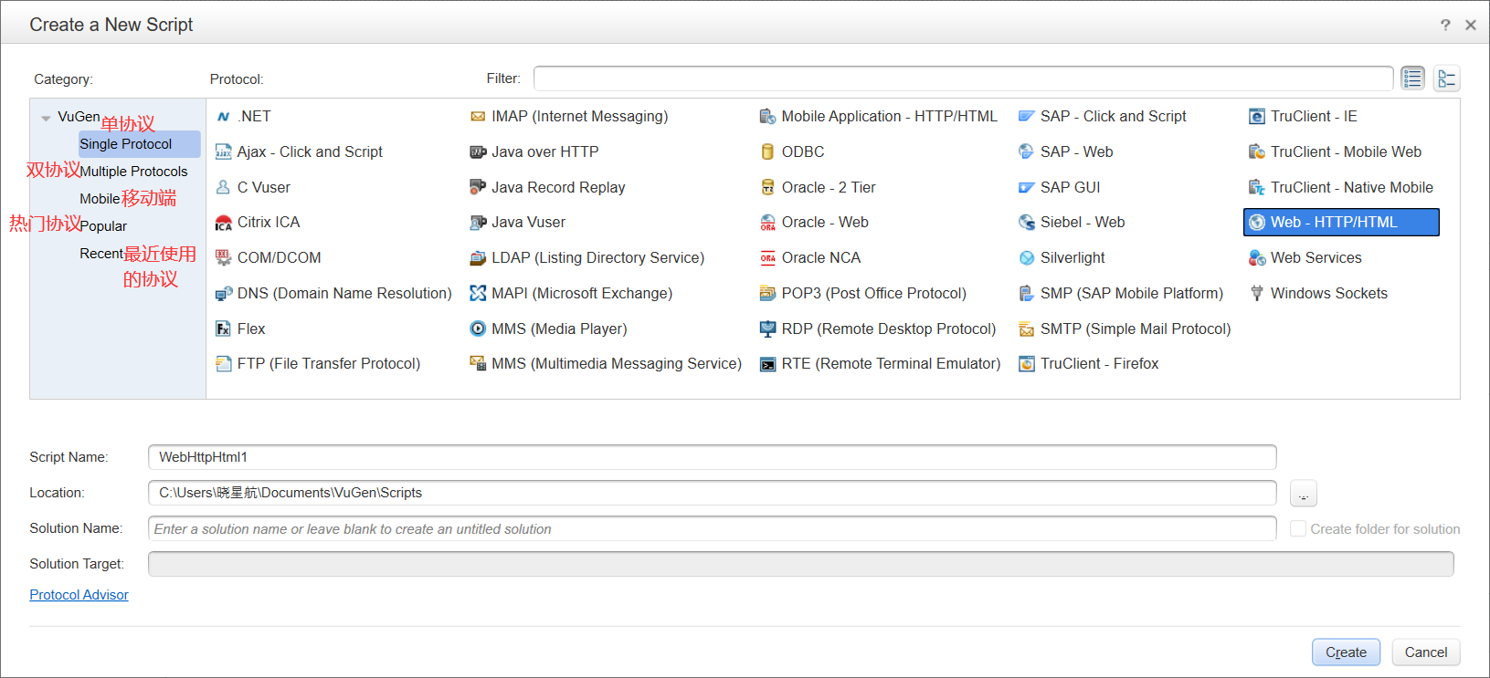Tick Create folder for solution checkbox
The height and width of the screenshot is (678, 1490).
pyautogui.click(x=1297, y=528)
